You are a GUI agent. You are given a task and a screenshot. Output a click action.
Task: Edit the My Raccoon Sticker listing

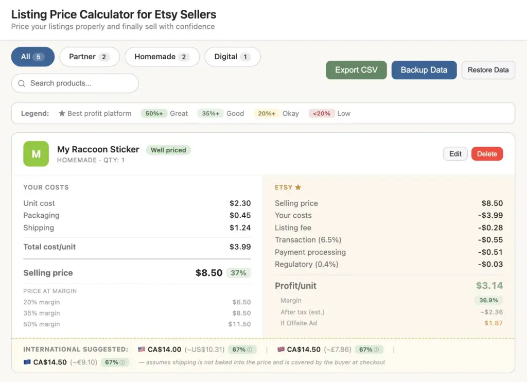(x=455, y=153)
